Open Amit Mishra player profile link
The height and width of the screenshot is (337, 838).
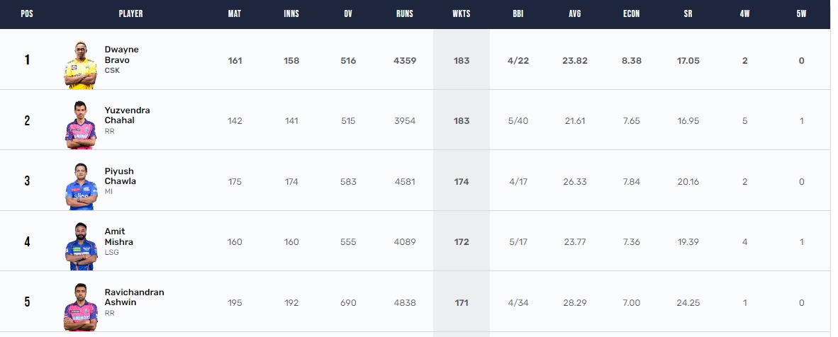tap(118, 236)
